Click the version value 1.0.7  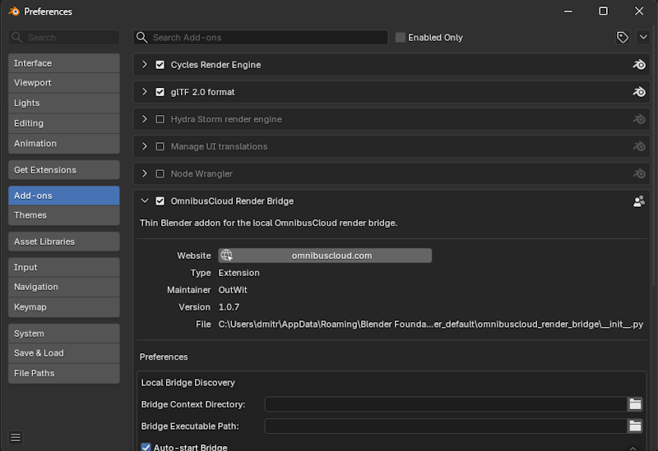click(x=229, y=307)
